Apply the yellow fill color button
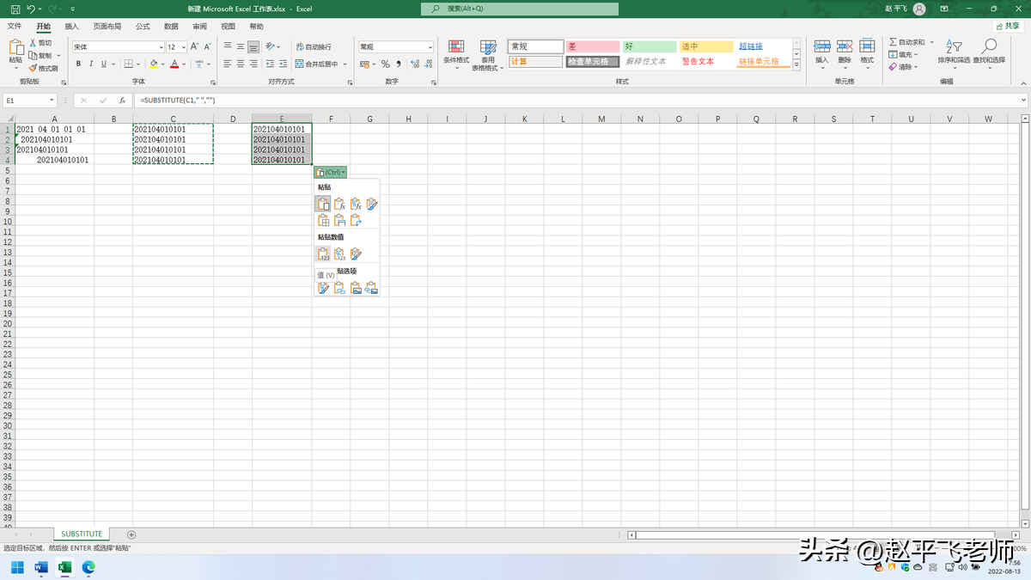Screen dimensions: 1031x580 [x=154, y=64]
